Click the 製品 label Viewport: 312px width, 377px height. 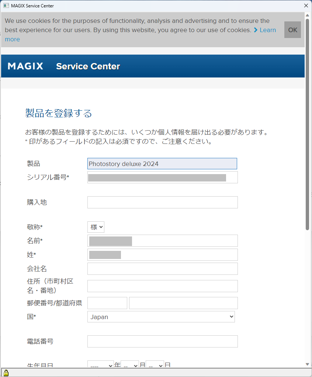click(x=34, y=164)
